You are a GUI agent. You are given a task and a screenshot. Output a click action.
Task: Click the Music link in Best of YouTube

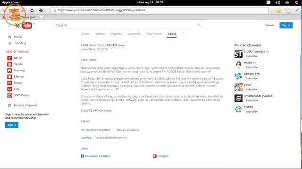tap(18, 58)
